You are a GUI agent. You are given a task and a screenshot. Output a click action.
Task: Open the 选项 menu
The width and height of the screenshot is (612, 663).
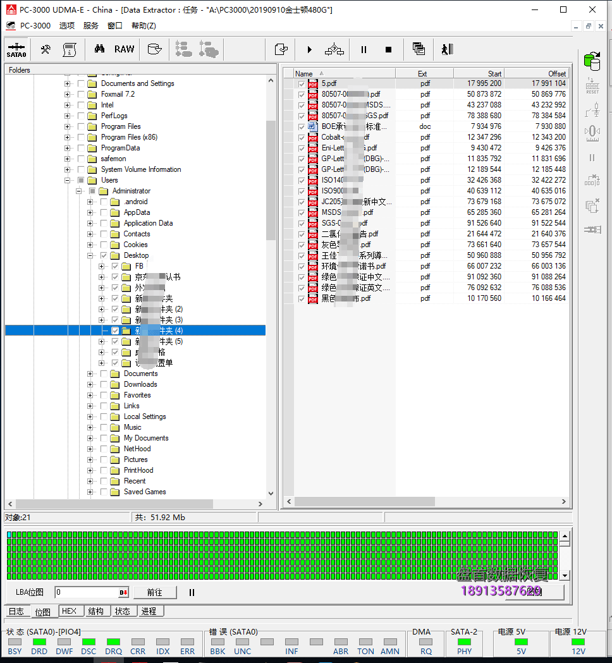pos(67,26)
